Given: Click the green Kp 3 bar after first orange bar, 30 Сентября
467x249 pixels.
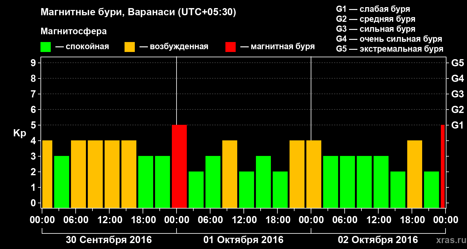Looking at the screenshot, I should pos(62,182).
